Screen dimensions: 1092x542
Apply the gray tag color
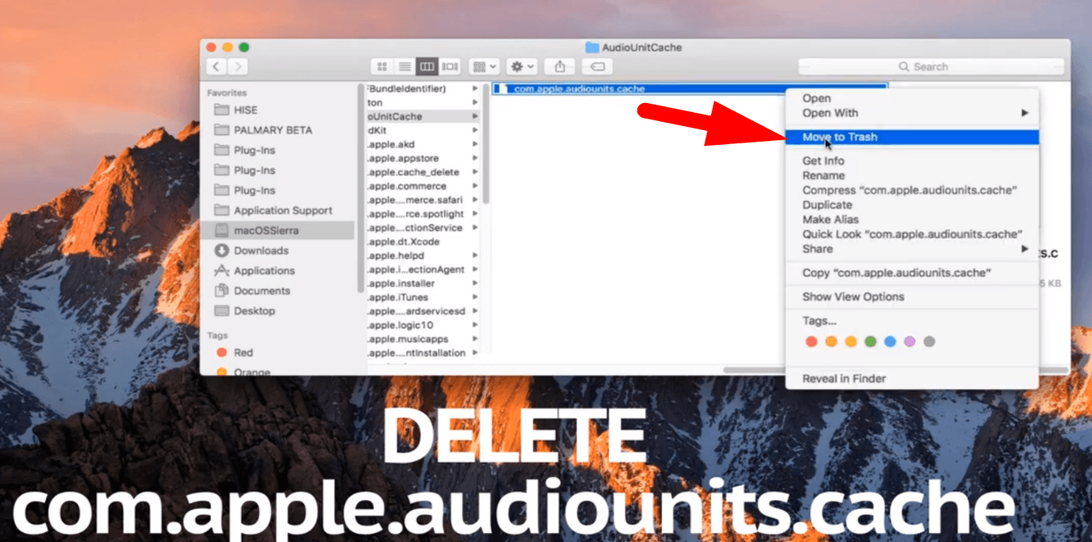coord(929,342)
